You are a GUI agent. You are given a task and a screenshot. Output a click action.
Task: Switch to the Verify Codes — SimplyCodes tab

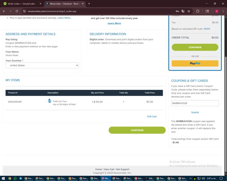21,4
